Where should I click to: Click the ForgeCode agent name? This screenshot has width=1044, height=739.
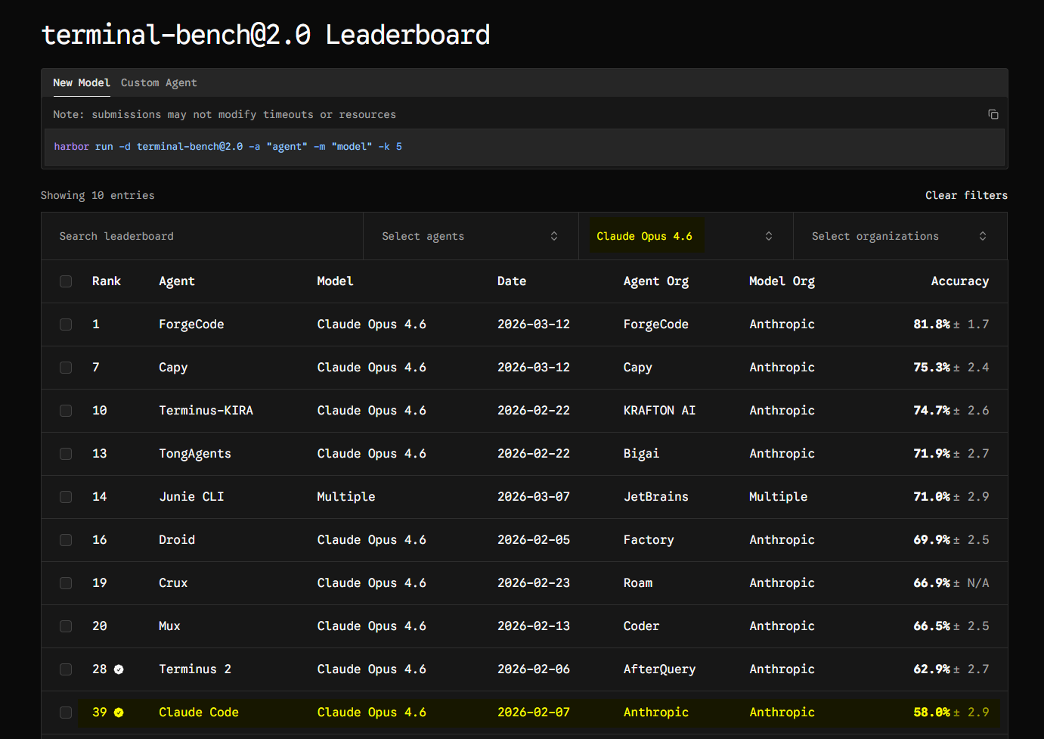tap(191, 324)
